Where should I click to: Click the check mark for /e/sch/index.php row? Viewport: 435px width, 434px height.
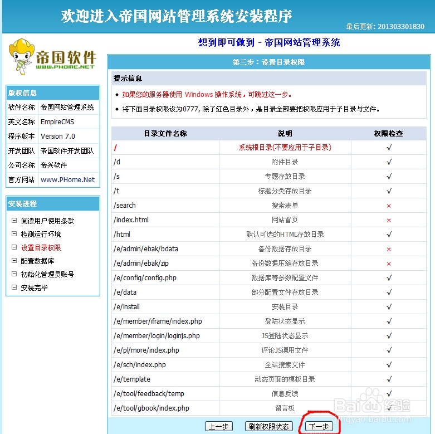point(389,364)
